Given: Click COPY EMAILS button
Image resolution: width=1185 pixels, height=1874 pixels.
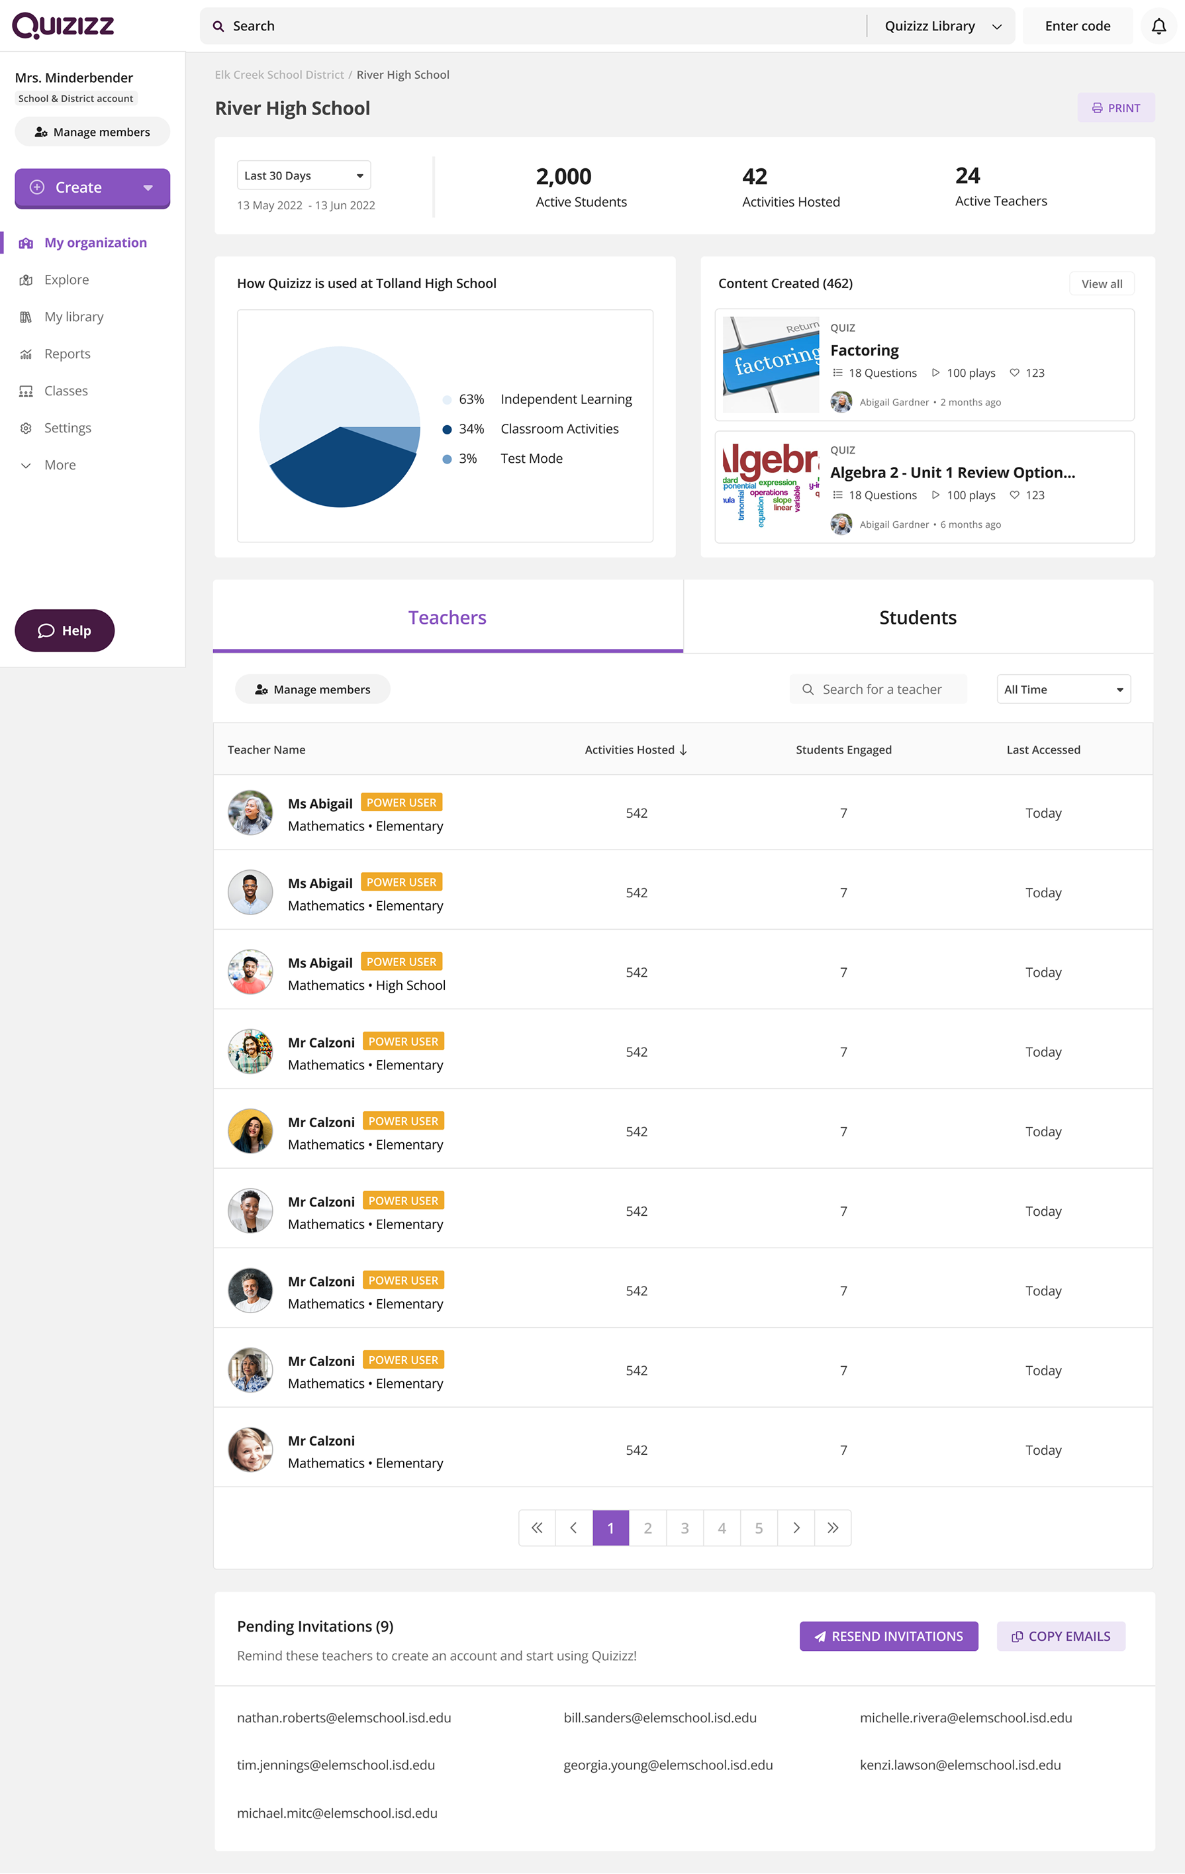Looking at the screenshot, I should pos(1061,1636).
